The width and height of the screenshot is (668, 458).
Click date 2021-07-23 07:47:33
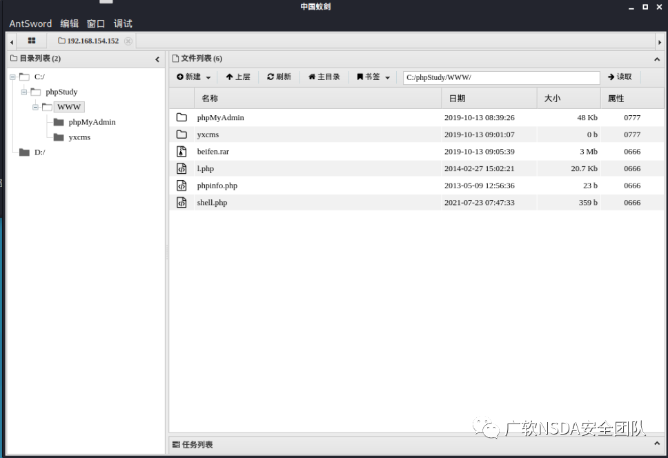(480, 203)
